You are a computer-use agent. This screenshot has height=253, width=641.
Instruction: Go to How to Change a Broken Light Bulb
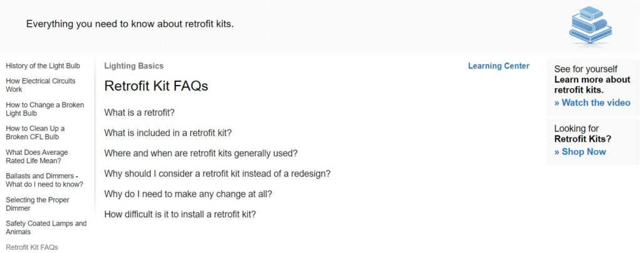pos(44,109)
